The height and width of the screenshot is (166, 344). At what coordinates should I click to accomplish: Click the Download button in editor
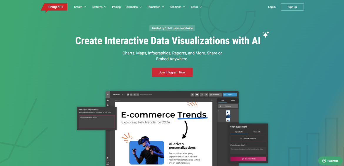coord(215,95)
